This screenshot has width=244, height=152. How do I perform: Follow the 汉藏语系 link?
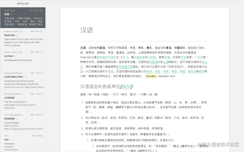(139, 57)
